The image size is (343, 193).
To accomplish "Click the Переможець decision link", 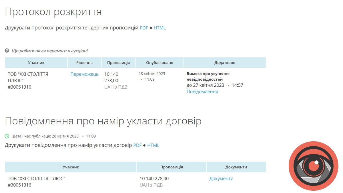I will pyautogui.click(x=84, y=74).
